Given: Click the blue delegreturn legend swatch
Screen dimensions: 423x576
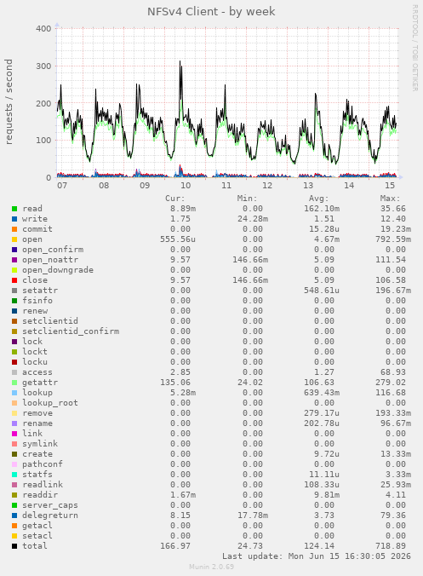Looking at the screenshot, I should 14,516.
